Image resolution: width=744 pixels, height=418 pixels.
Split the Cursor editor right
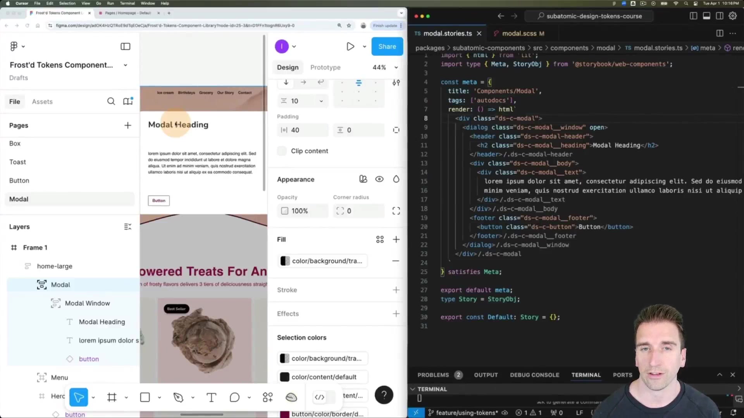pyautogui.click(x=720, y=33)
